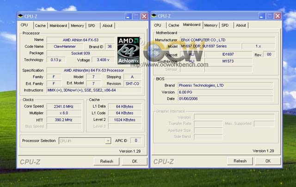
Task: Show About tab in left CPU-Z window
Action: (107, 26)
